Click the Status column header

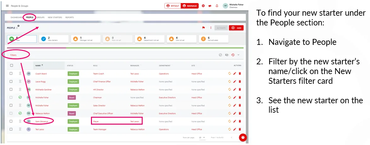pos(70,66)
